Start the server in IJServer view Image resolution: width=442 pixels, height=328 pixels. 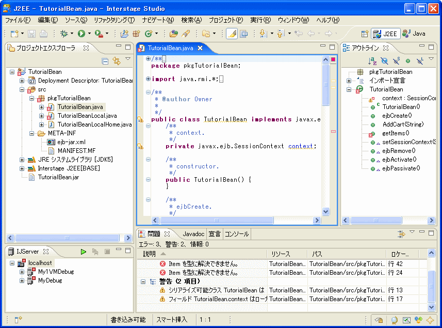click(83, 252)
